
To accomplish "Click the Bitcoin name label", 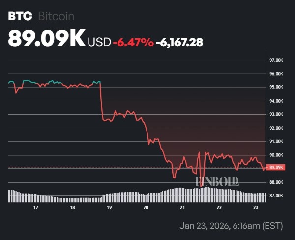I will click(x=56, y=16).
